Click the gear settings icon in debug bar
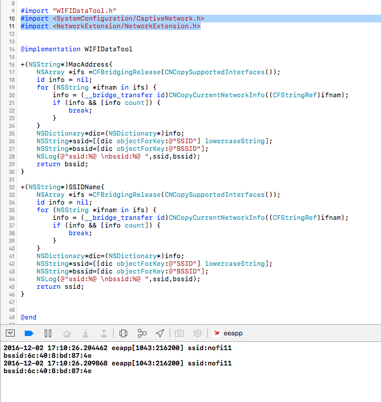The image size is (381, 402). coord(197,333)
